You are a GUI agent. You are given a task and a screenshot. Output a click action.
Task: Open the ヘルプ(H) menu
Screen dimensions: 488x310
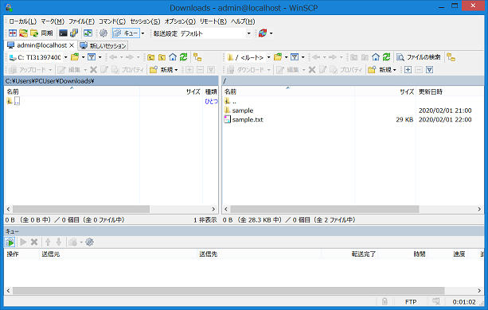243,21
